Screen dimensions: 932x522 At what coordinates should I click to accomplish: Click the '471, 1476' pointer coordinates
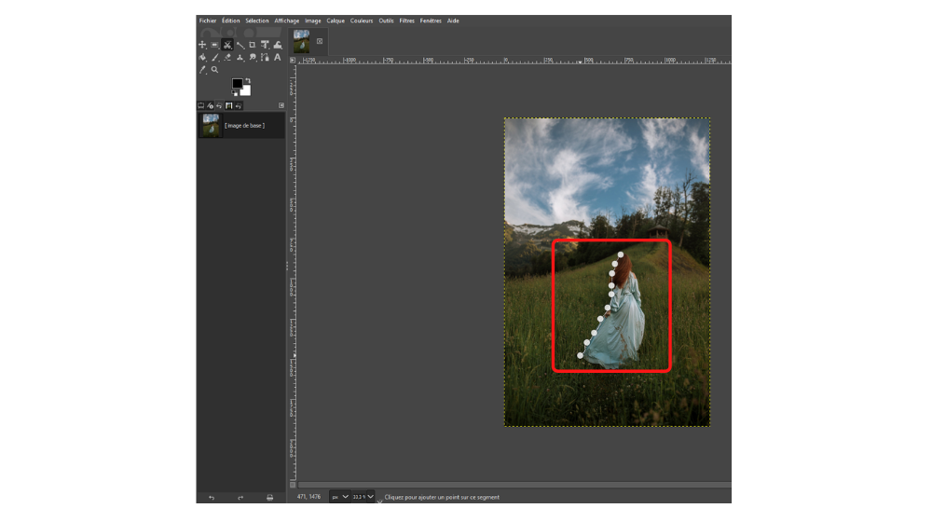(x=309, y=497)
